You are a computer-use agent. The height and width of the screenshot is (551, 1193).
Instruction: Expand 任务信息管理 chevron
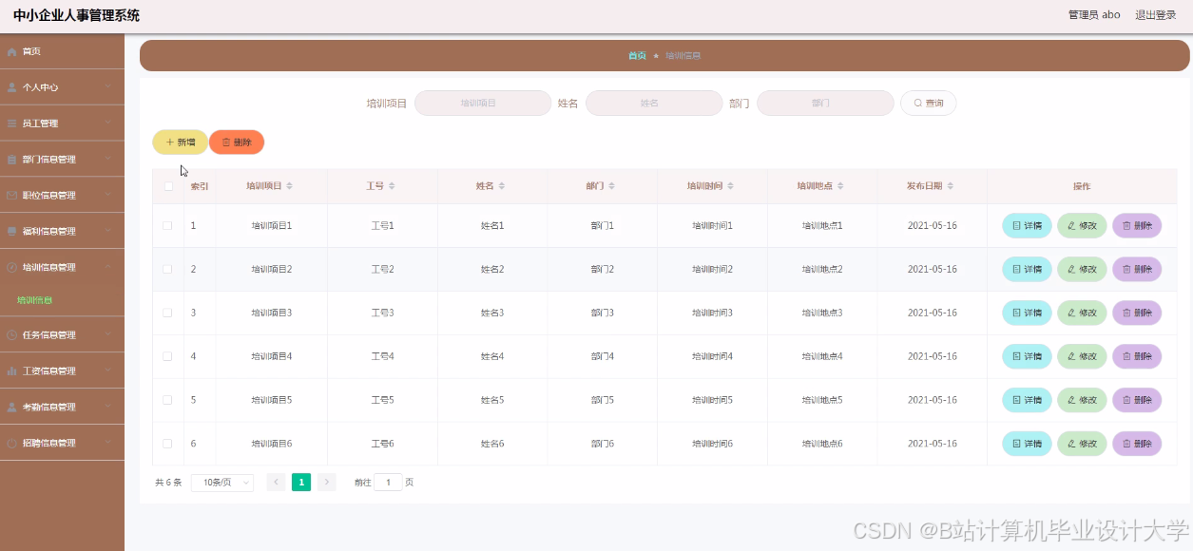pyautogui.click(x=108, y=334)
